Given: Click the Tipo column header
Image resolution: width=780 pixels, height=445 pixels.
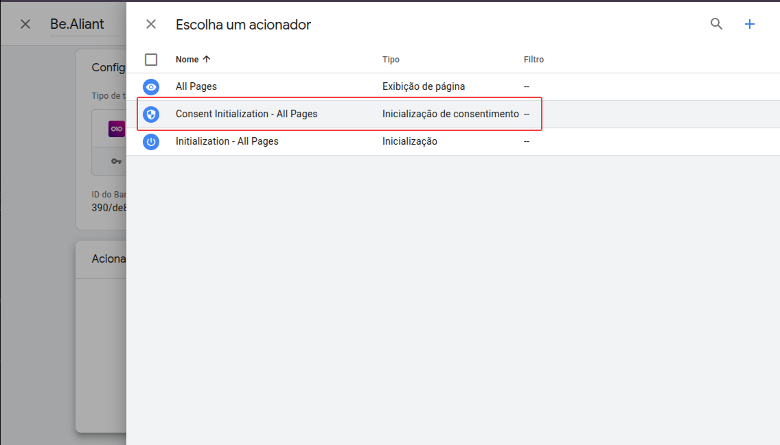Looking at the screenshot, I should coord(391,59).
